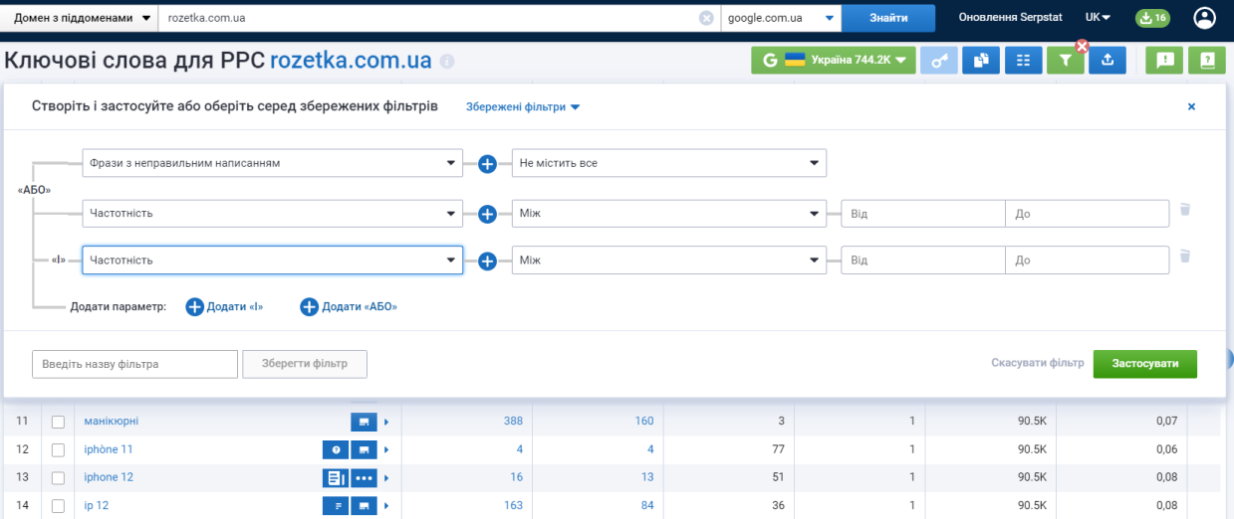Open the iphone 12 keyword link
The width and height of the screenshot is (1234, 519).
(x=109, y=477)
